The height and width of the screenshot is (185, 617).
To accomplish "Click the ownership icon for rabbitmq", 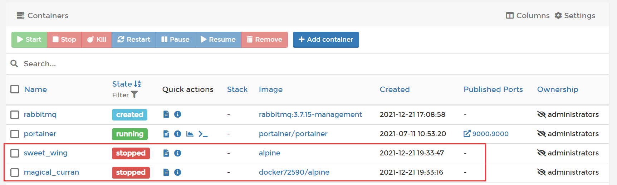I will pos(542,114).
